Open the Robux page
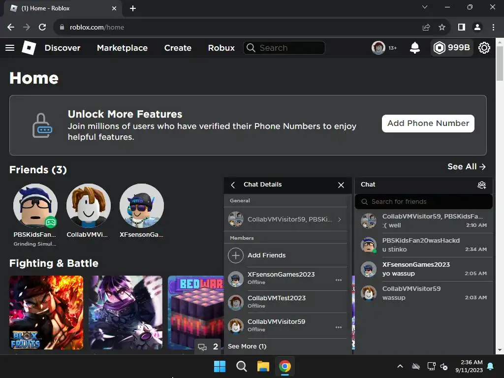The image size is (504, 378). [221, 48]
